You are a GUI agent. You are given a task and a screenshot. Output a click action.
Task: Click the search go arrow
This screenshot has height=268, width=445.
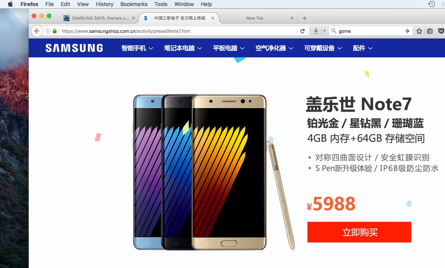pyautogui.click(x=407, y=31)
